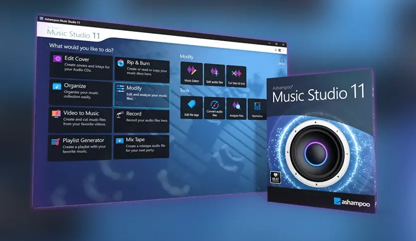The width and height of the screenshot is (416, 241).
Task: Open the Record module
Action: coord(141,120)
